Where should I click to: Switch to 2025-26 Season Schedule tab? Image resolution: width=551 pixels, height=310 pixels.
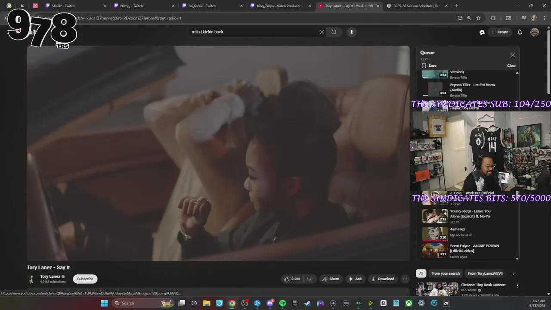pos(417,6)
